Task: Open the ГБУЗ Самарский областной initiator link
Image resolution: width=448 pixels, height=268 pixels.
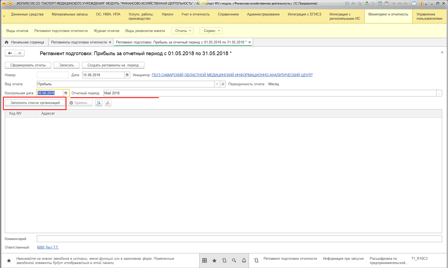Action: 232,75
